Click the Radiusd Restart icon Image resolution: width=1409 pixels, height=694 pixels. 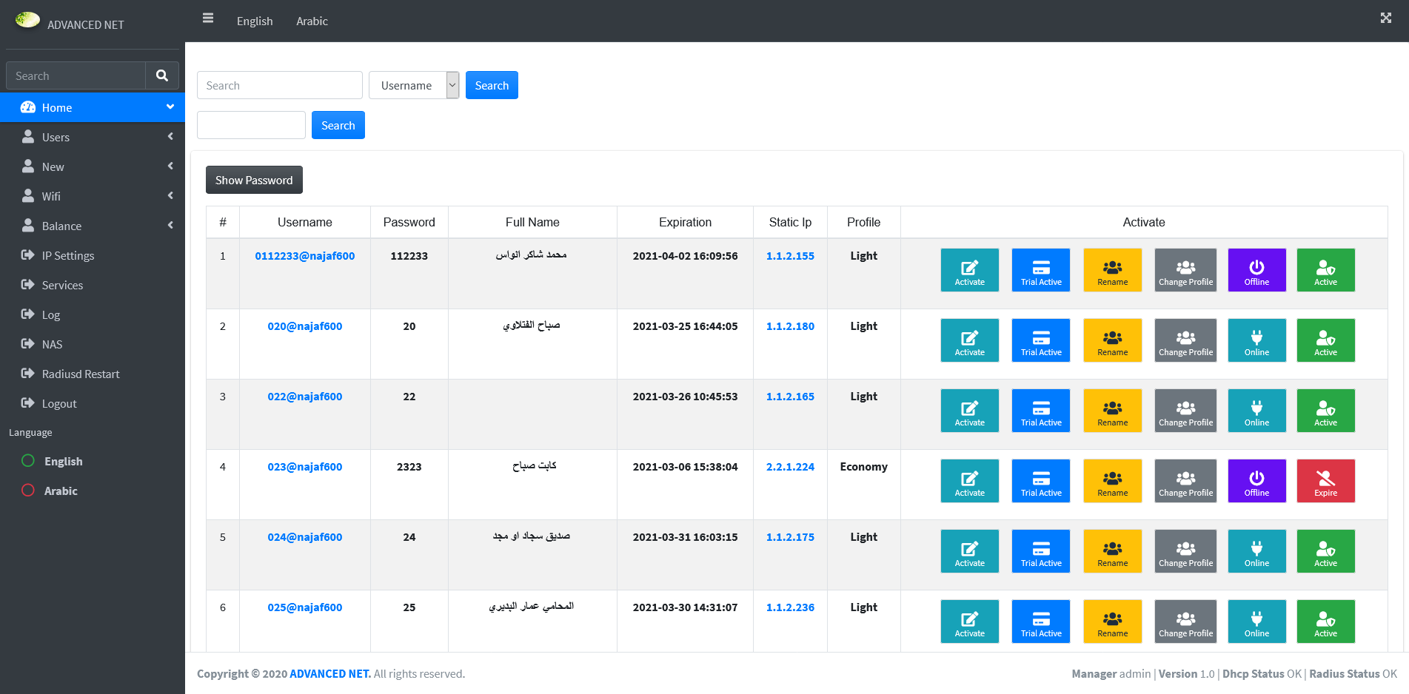(28, 374)
